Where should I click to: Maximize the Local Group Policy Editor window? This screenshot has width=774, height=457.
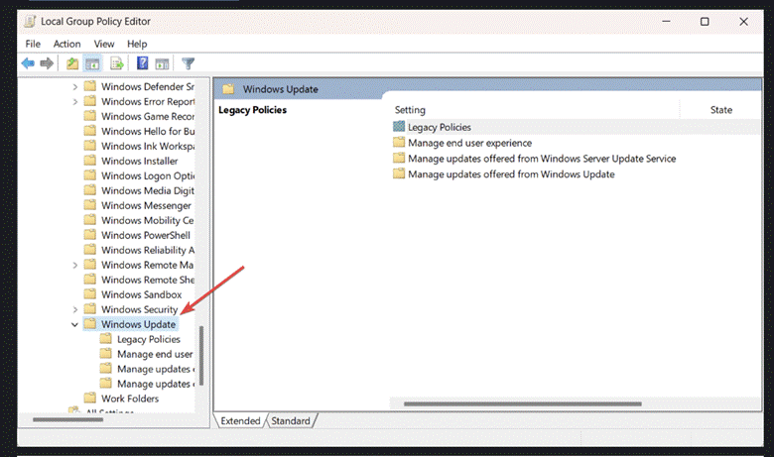pos(705,21)
